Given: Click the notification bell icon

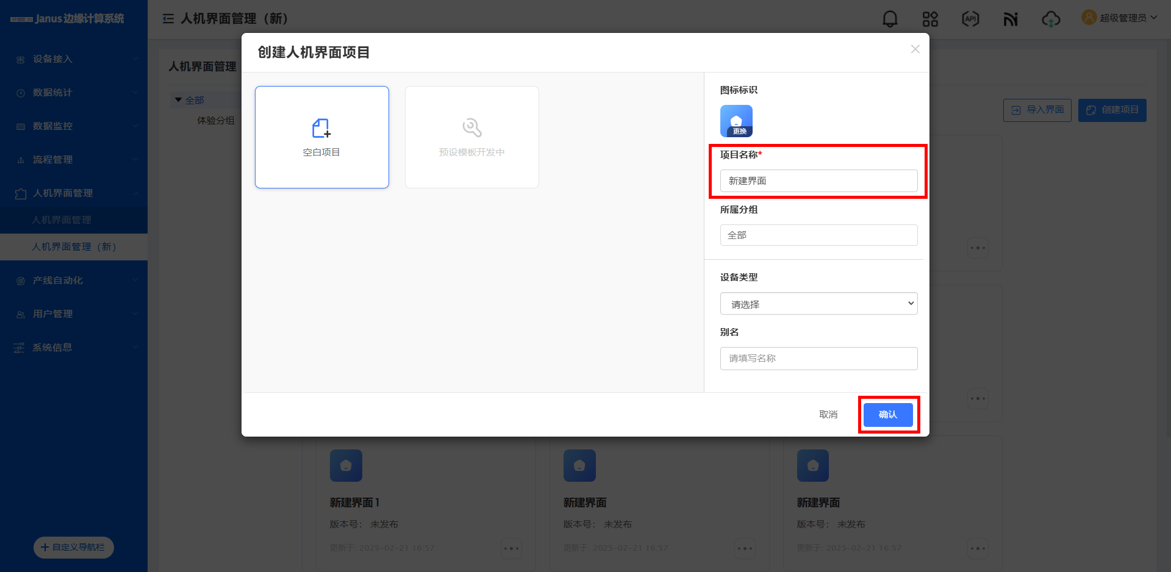Looking at the screenshot, I should tap(890, 19).
